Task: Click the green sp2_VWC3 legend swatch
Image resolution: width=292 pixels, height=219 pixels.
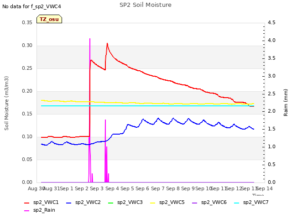Action: pyautogui.click(x=110, y=203)
